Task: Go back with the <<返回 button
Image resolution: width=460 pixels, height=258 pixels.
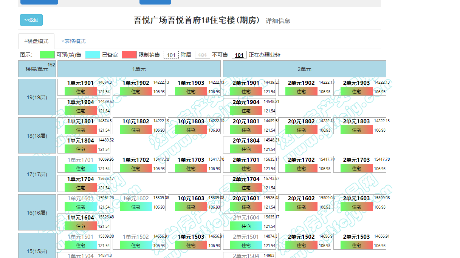Action: click(x=31, y=20)
